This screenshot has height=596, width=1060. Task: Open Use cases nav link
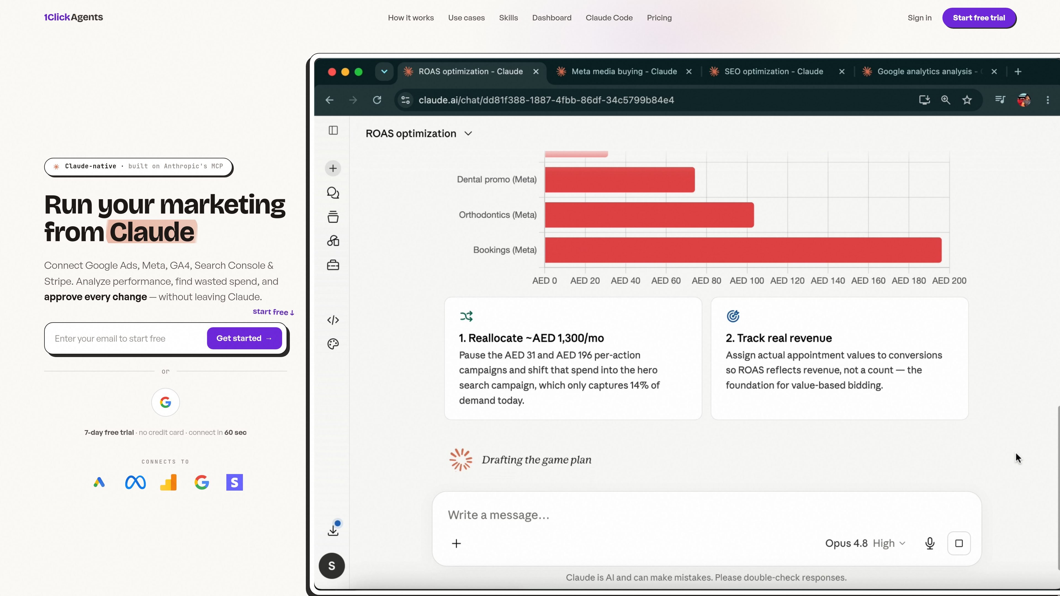point(466,18)
